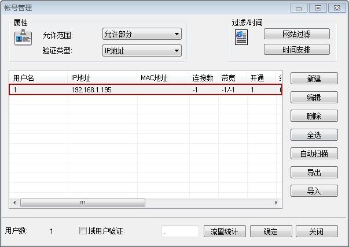Sort by the 带宽 column header
Image resolution: width=349 pixels, height=247 pixels.
(232, 78)
